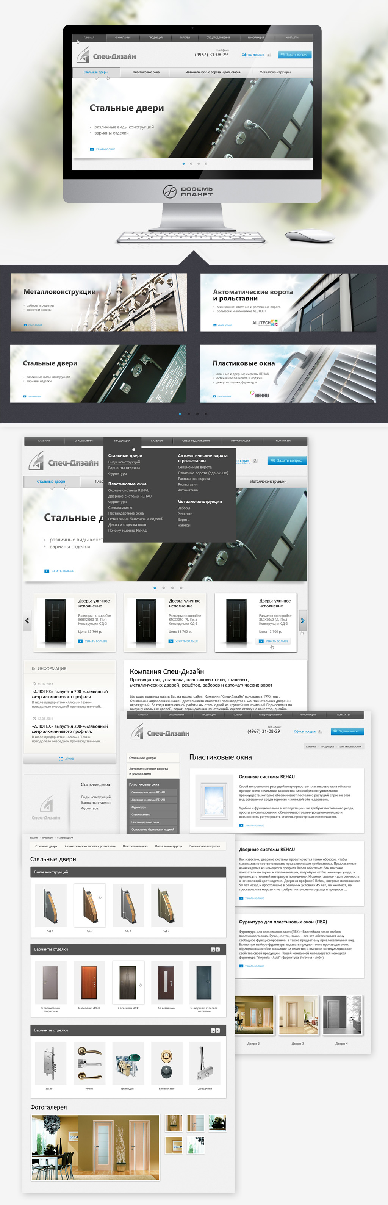388x1205 pixels.
Task: Show previous door cards with the left carousel arrow
Action: 27,621
